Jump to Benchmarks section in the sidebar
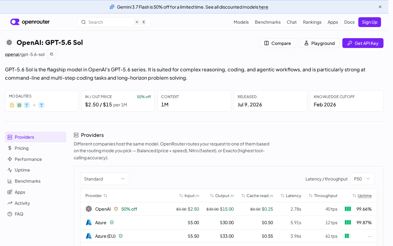The height and width of the screenshot is (246, 393). pyautogui.click(x=36, y=181)
